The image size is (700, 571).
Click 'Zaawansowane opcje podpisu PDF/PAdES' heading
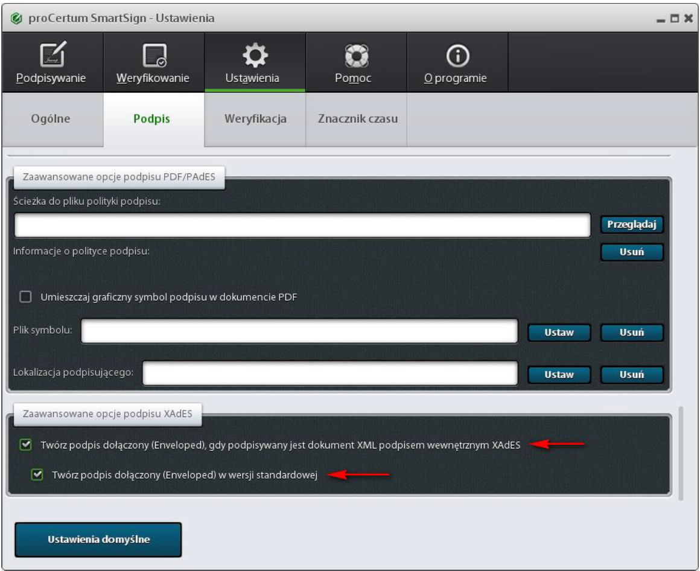pos(119,177)
